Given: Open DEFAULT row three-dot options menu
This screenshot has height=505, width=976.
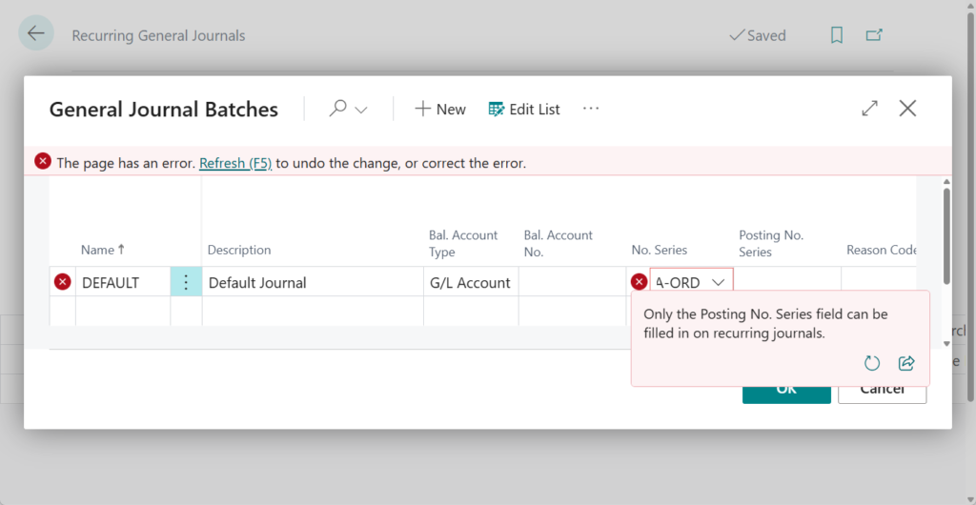Looking at the screenshot, I should [186, 282].
